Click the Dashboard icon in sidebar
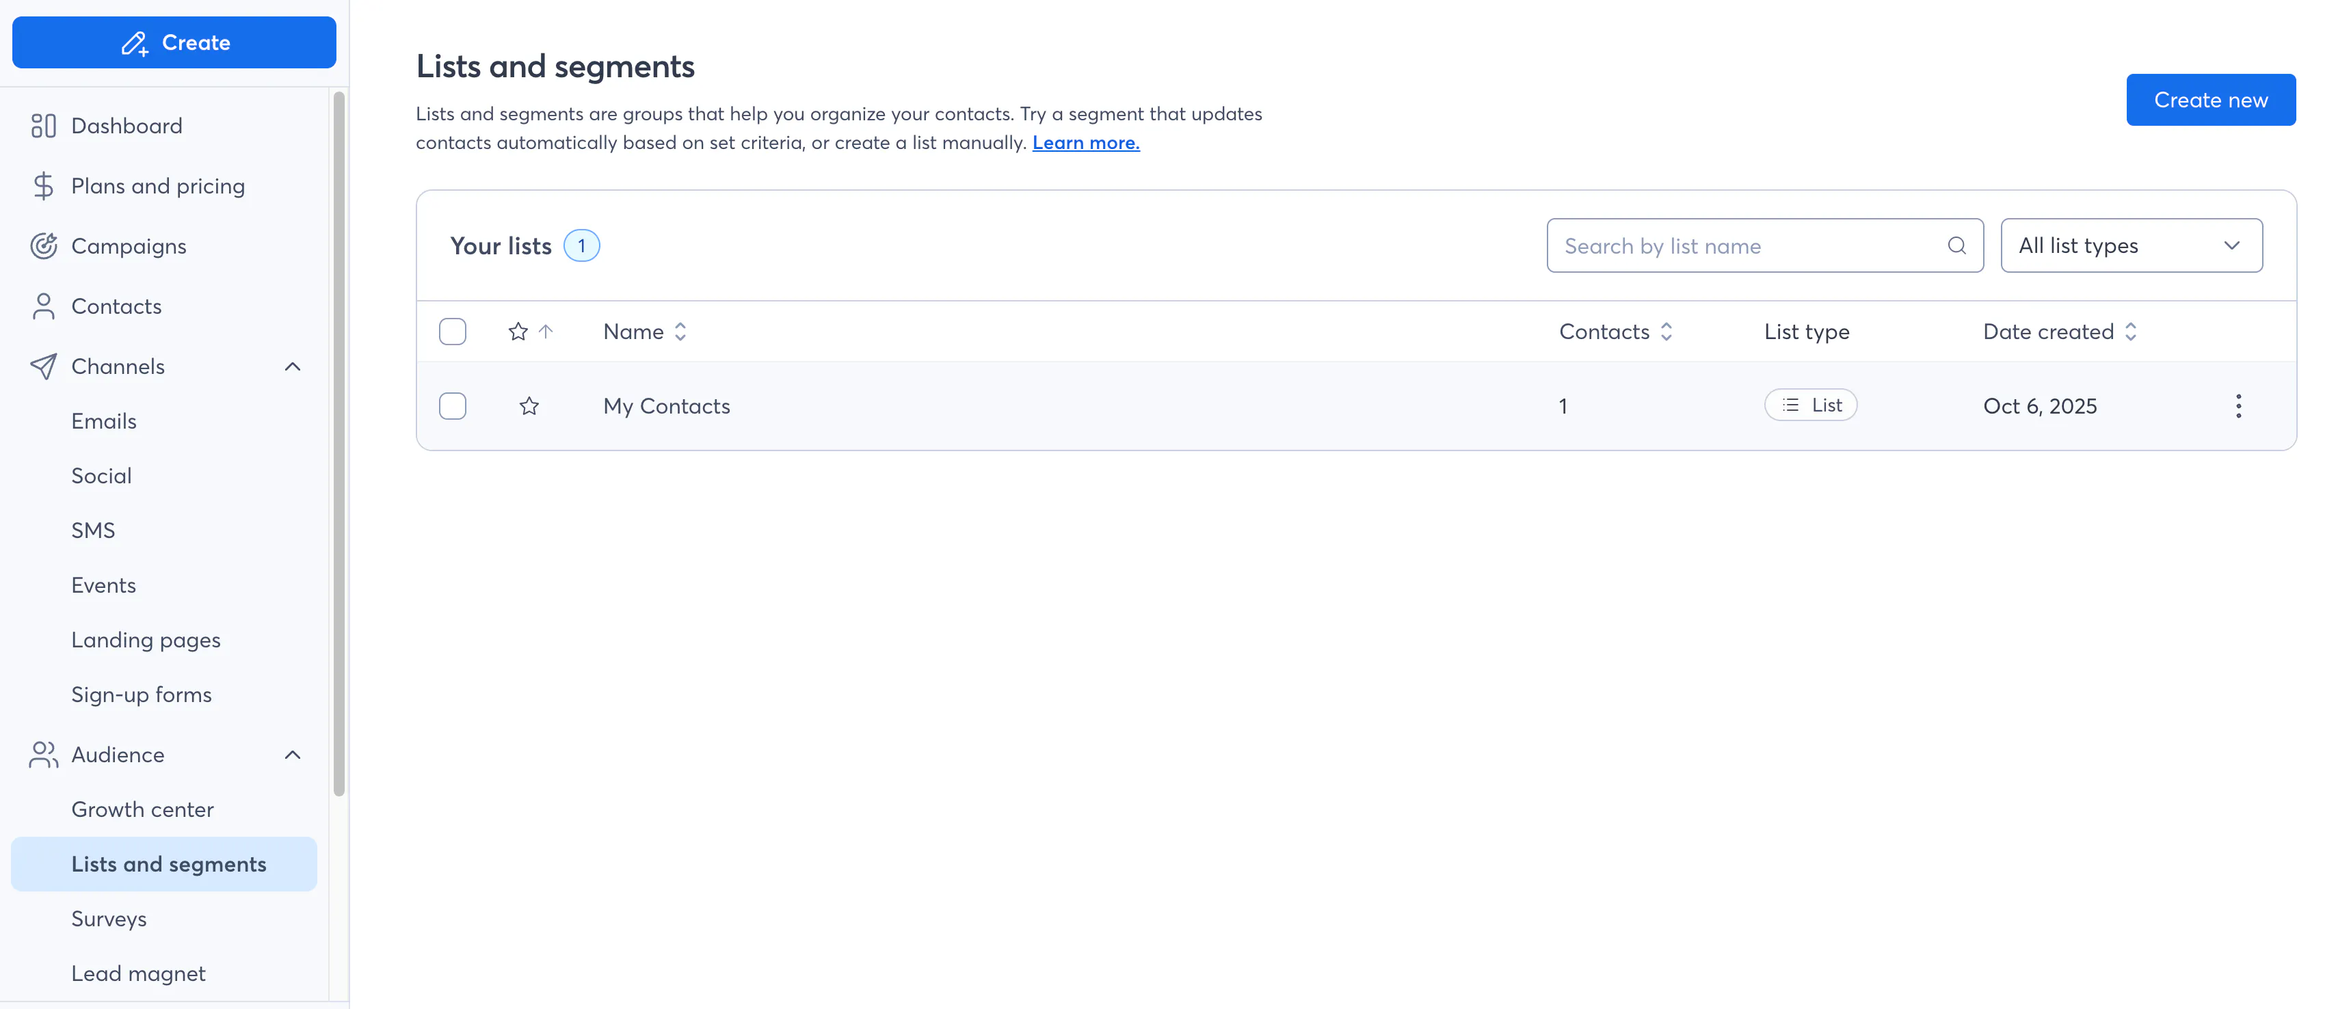This screenshot has width=2336, height=1009. (x=42, y=126)
